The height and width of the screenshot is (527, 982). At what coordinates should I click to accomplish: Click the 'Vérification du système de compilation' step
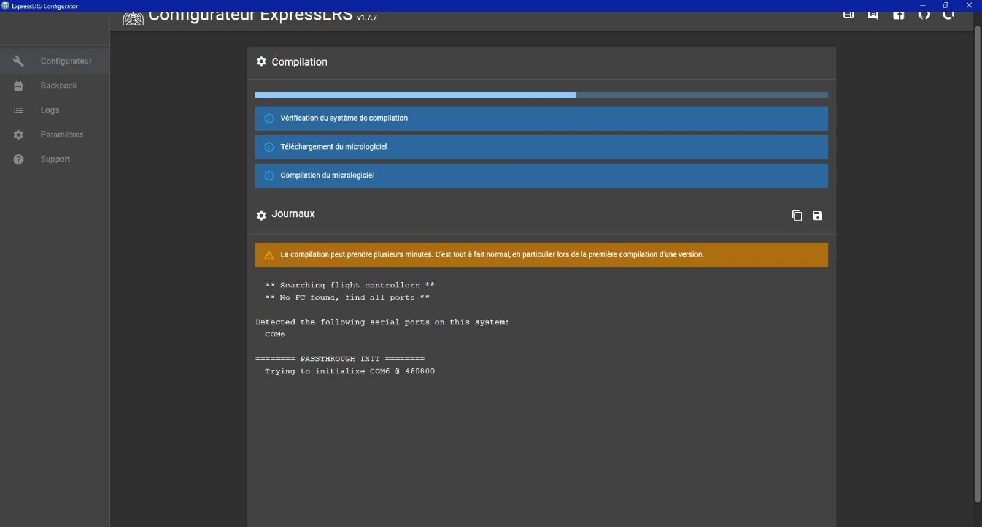tap(541, 118)
